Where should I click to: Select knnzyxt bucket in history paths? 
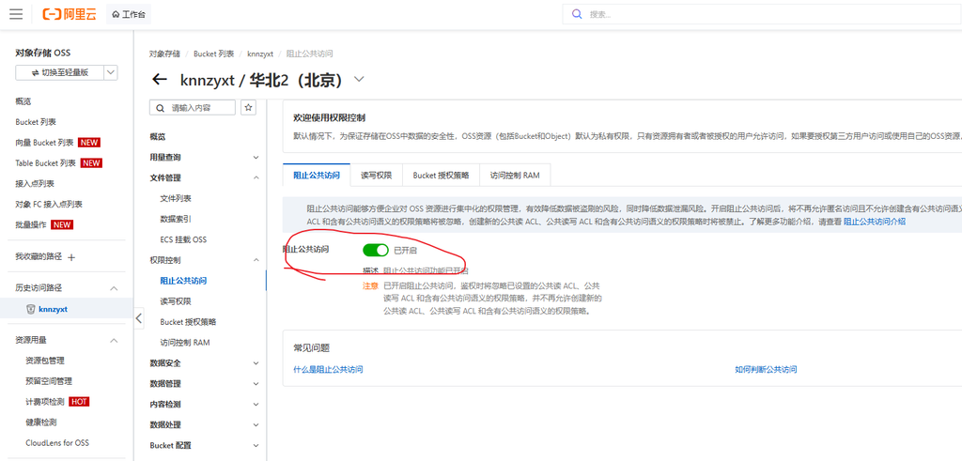(x=53, y=309)
